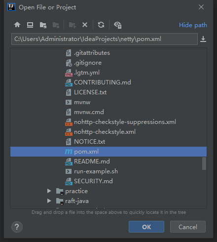Viewport: 217px width, 242px height.
Task: Dismiss dialog with Cancel button
Action: (188, 227)
